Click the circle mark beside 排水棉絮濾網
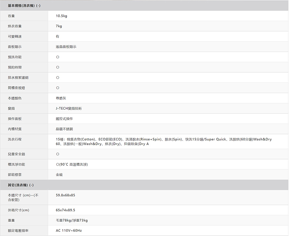This screenshot has width=289, height=236. point(57,78)
